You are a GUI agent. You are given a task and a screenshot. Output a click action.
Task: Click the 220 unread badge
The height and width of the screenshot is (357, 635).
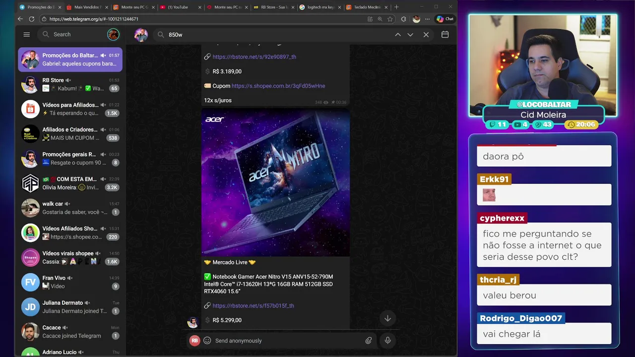(x=113, y=237)
